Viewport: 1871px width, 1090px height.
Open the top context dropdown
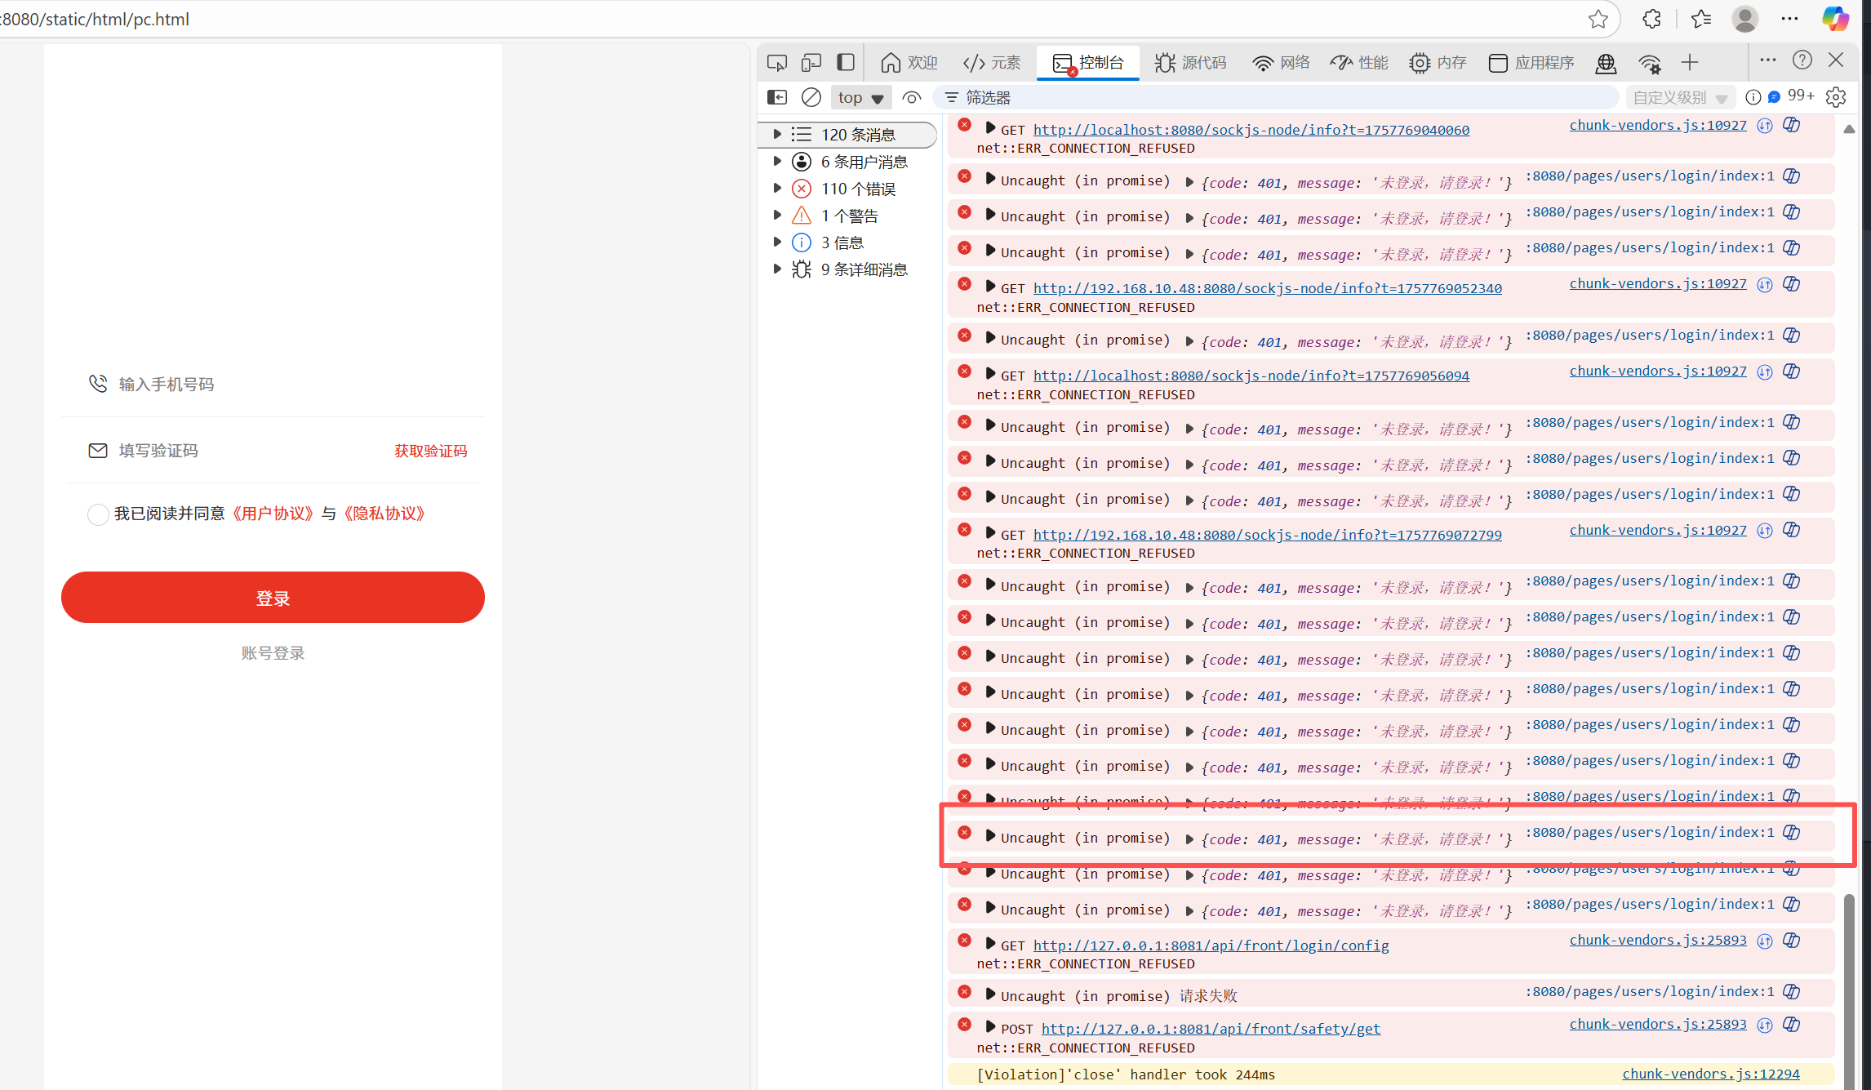[x=860, y=97]
